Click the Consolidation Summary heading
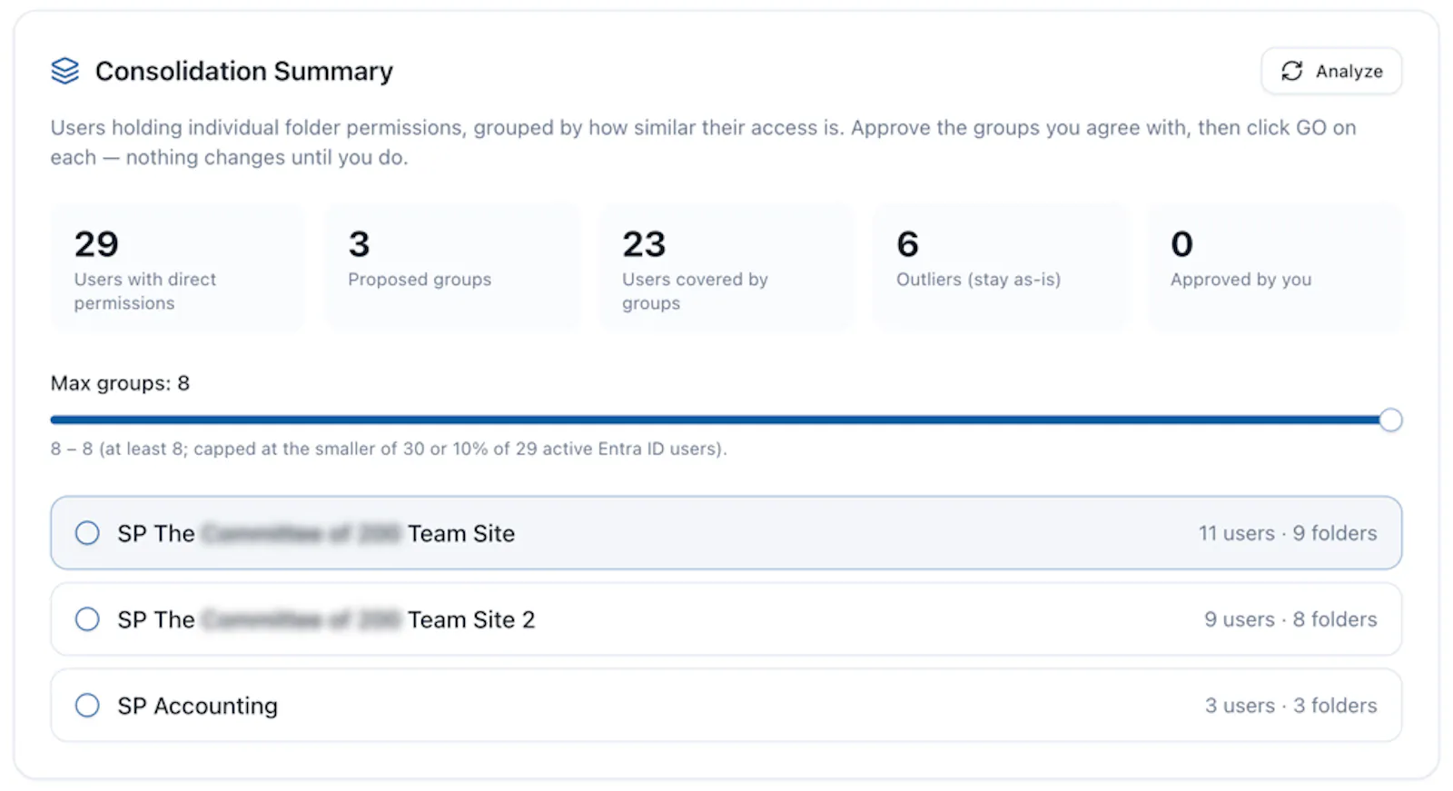This screenshot has width=1453, height=791. pyautogui.click(x=244, y=71)
